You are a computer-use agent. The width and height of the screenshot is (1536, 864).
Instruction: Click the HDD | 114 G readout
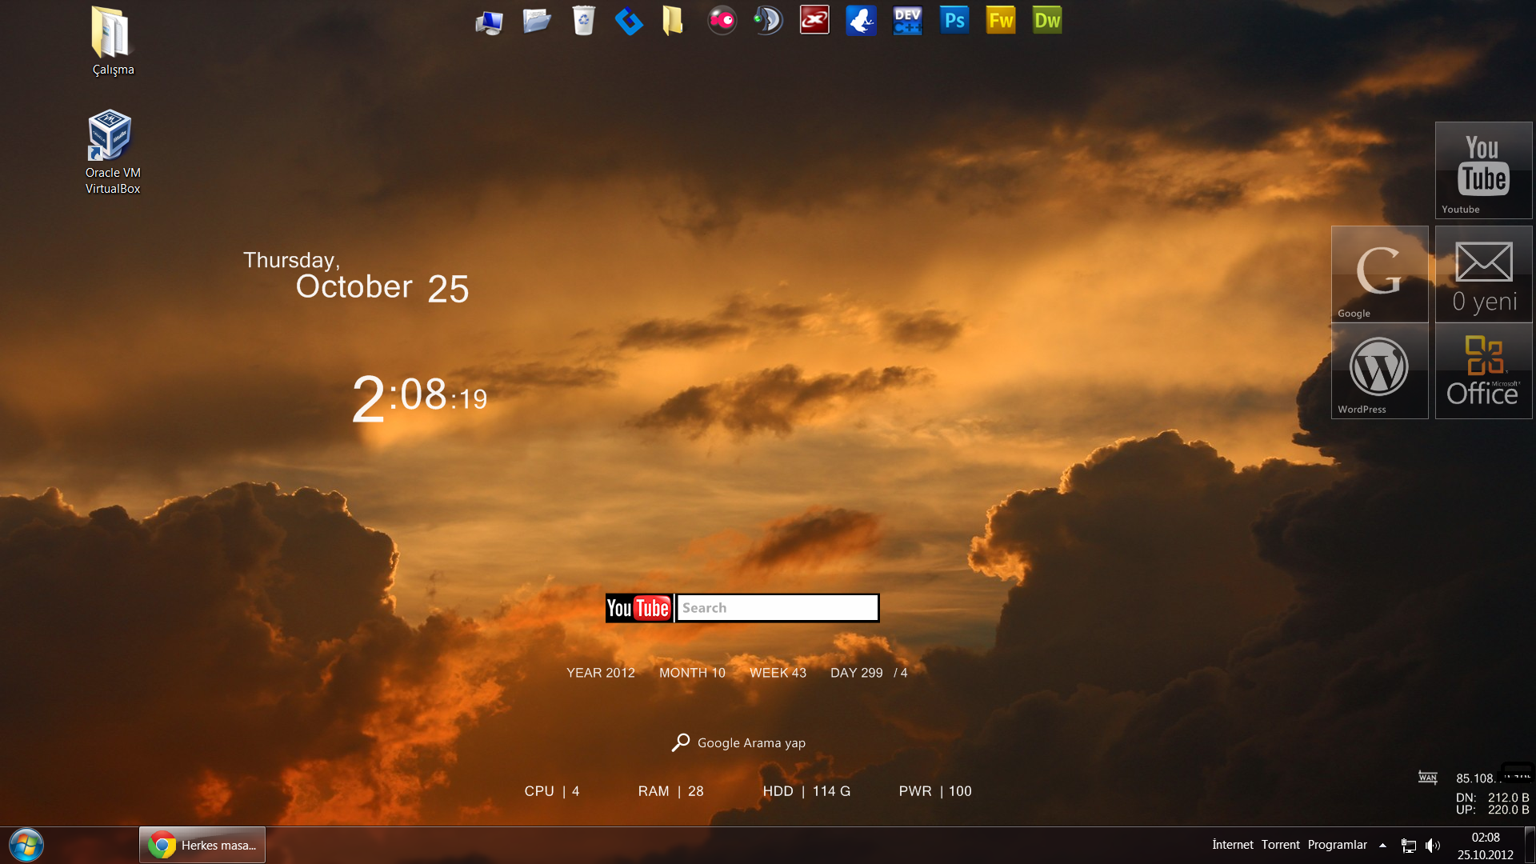pyautogui.click(x=806, y=791)
